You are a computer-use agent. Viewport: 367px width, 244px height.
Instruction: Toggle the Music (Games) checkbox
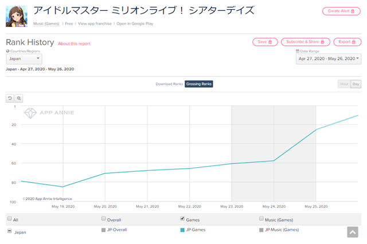point(261,218)
